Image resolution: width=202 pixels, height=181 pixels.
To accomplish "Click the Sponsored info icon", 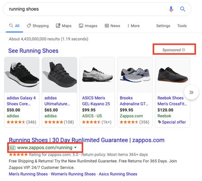I will click(183, 50).
